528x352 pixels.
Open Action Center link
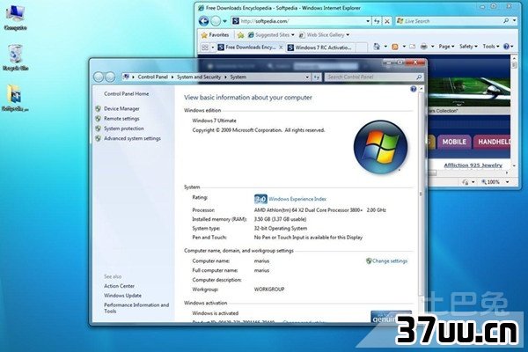pos(119,286)
